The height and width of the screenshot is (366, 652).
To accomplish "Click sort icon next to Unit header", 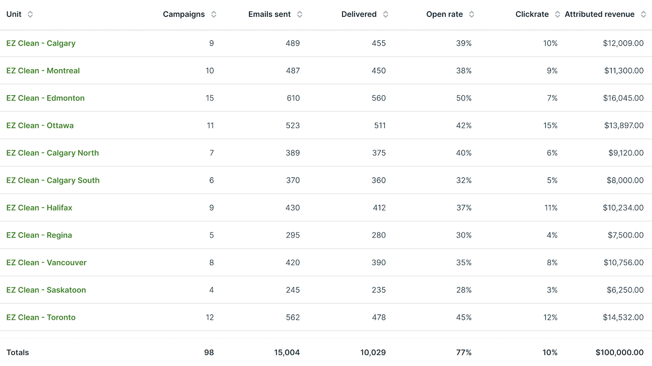I will [x=30, y=14].
